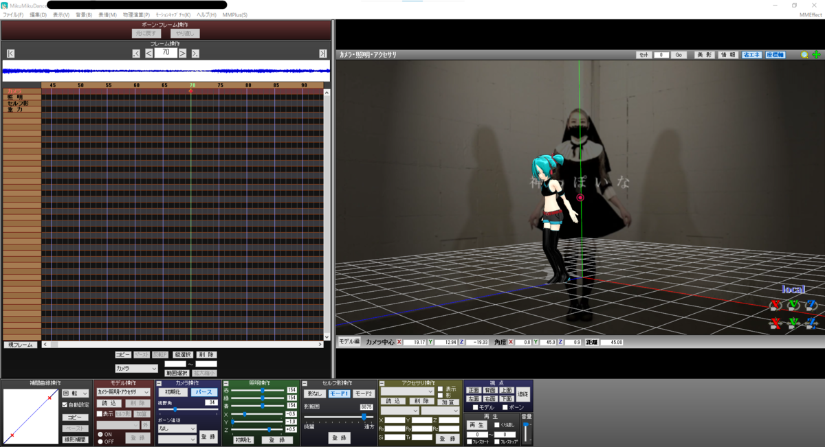Image resolution: width=825 pixels, height=447 pixels.
Task: Jump to the first frame with |< button
Action: tap(10, 54)
